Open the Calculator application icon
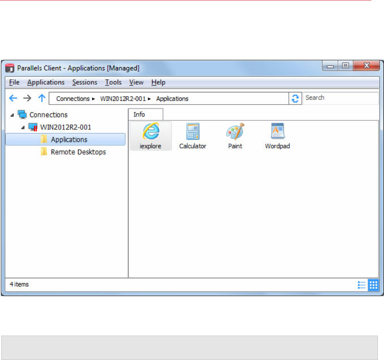This screenshot has width=384, height=360. click(x=193, y=131)
